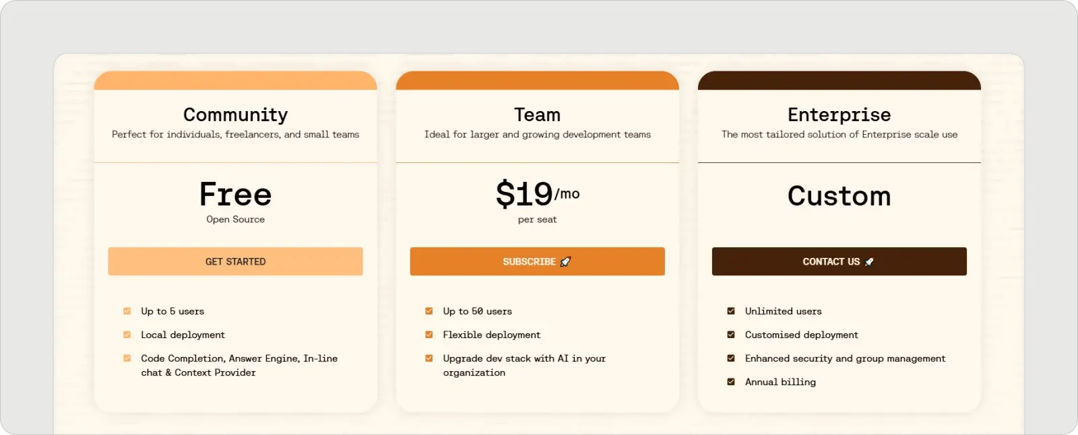Click 'Perfect for individuals, freelancers' description
Screen dimensions: 1078x435
coord(235,135)
